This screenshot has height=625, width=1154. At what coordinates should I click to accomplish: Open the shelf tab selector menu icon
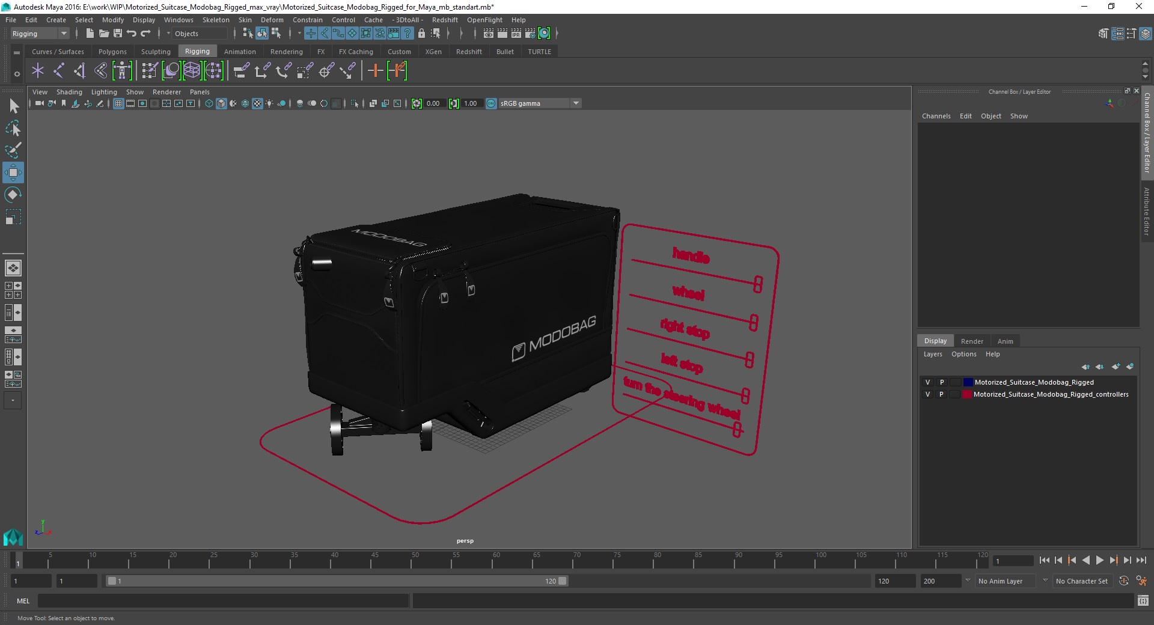[17, 53]
